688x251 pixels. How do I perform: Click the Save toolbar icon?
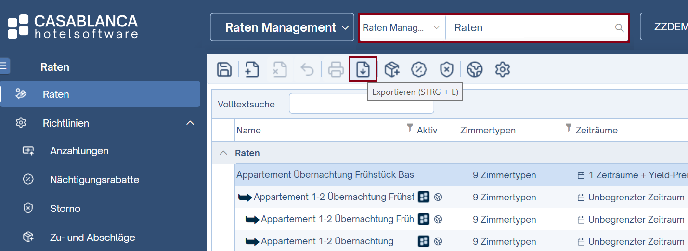click(224, 69)
